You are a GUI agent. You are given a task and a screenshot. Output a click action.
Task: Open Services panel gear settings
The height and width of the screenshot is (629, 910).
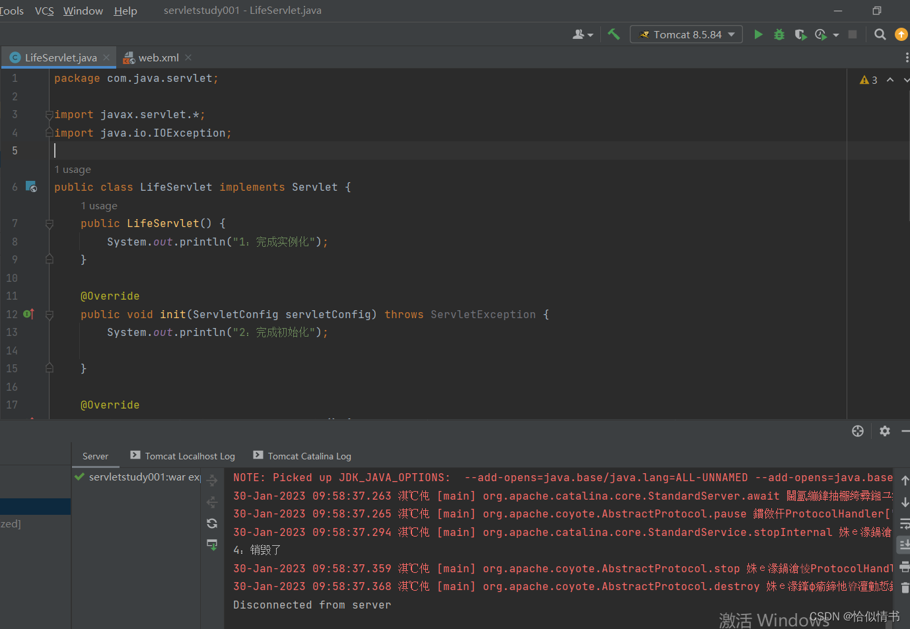coord(885,431)
